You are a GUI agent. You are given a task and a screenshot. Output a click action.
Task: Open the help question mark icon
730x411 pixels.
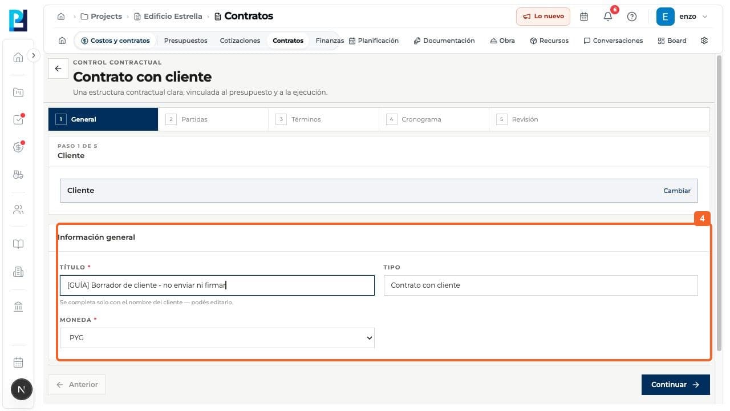pos(632,17)
